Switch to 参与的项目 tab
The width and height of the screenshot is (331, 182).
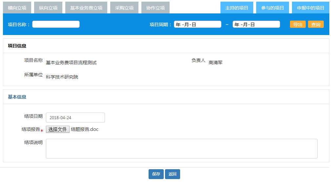point(273,8)
